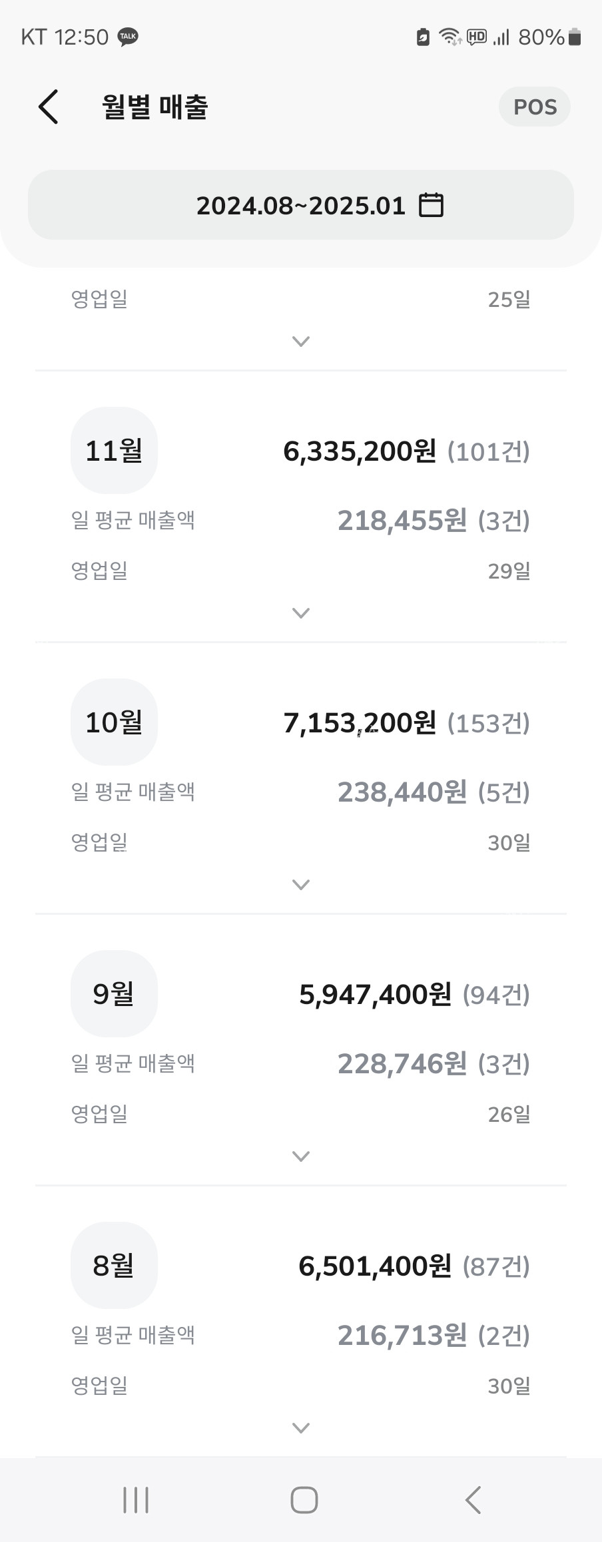Tap the battery icon in status bar
Image resolution: width=602 pixels, height=1542 pixels.
[575, 37]
